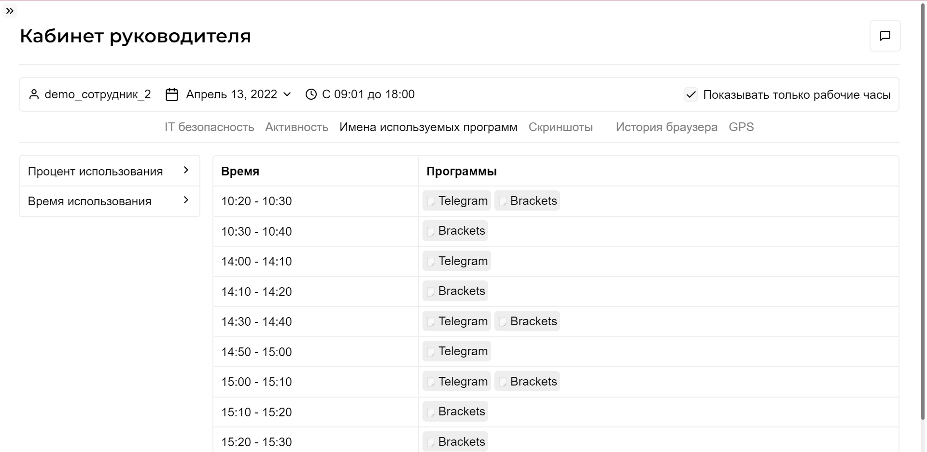Toggle 'Показывать только рабочие часы' checkbox
The image size is (927, 452).
tap(691, 94)
